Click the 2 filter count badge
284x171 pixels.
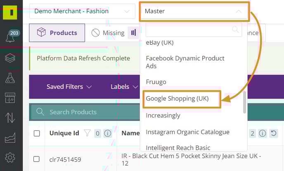(252, 133)
